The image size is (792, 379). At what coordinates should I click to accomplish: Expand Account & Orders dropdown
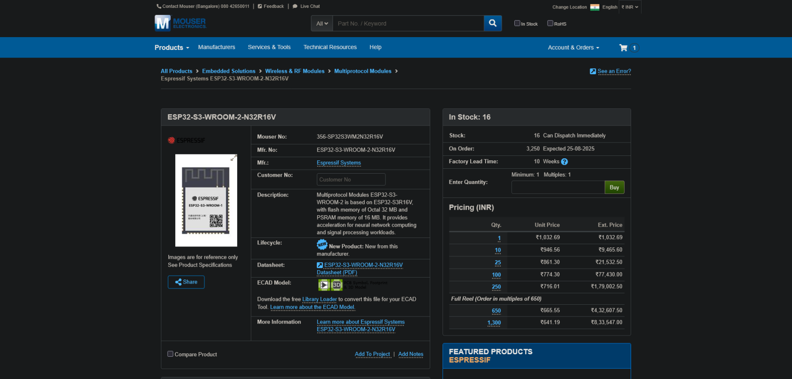[x=574, y=47]
